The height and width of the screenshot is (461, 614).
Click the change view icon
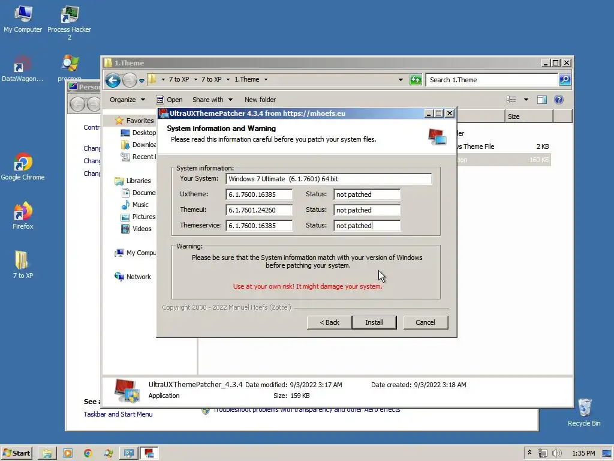511,100
